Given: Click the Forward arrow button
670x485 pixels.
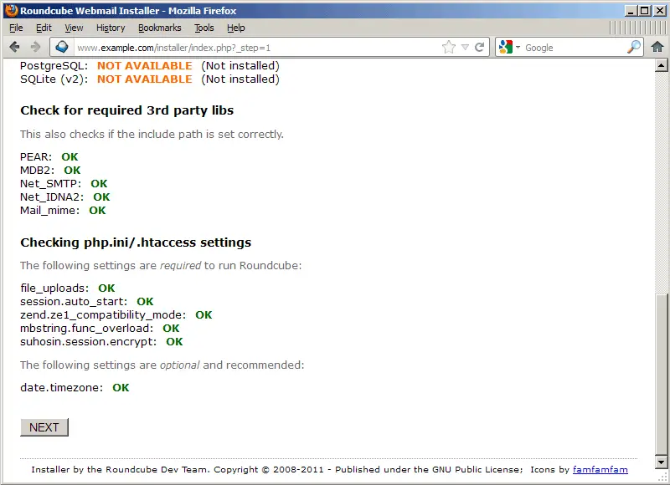Looking at the screenshot, I should click(x=35, y=47).
